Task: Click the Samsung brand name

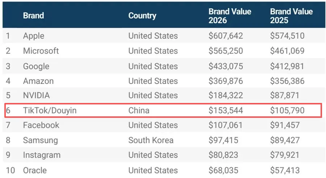Action: [41, 140]
